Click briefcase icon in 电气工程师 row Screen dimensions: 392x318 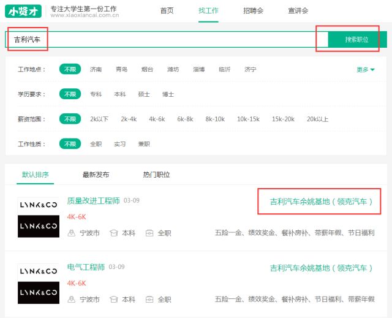[x=149, y=300]
